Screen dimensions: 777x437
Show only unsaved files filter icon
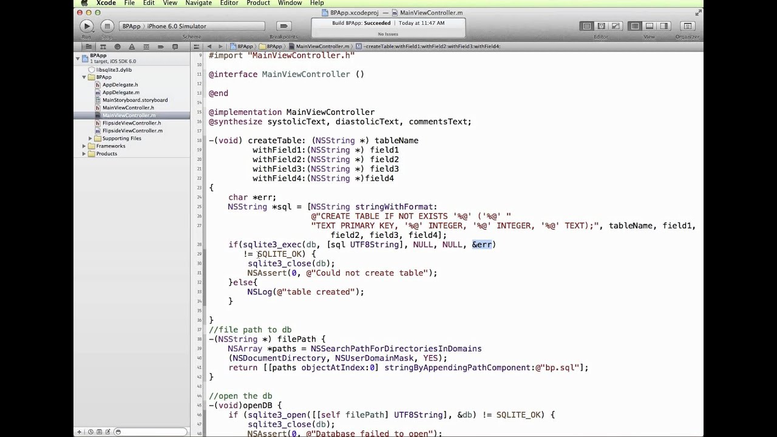107,432
